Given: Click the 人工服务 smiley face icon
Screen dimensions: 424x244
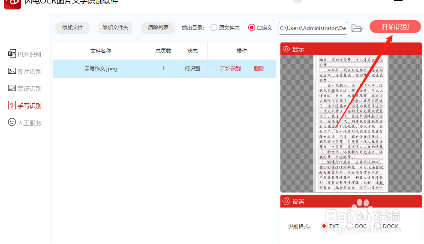Looking at the screenshot, I should (x=12, y=122).
